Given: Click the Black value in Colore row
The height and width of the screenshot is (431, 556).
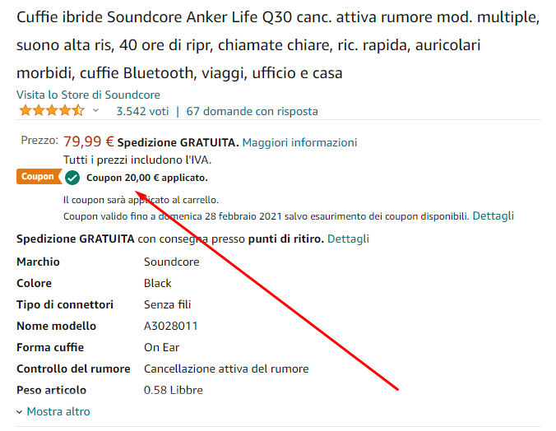Looking at the screenshot, I should click(x=158, y=283).
